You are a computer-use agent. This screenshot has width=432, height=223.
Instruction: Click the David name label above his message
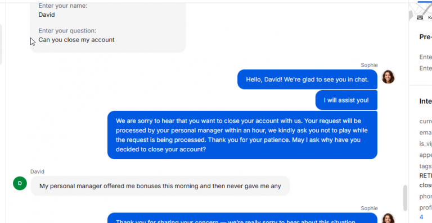tap(37, 171)
